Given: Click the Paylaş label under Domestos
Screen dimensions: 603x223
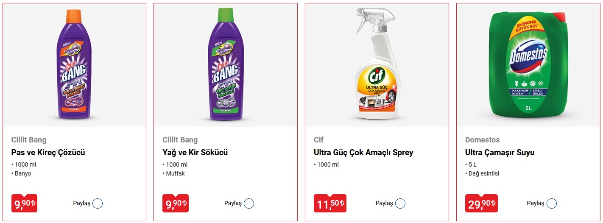Looking at the screenshot, I should coord(535,203).
